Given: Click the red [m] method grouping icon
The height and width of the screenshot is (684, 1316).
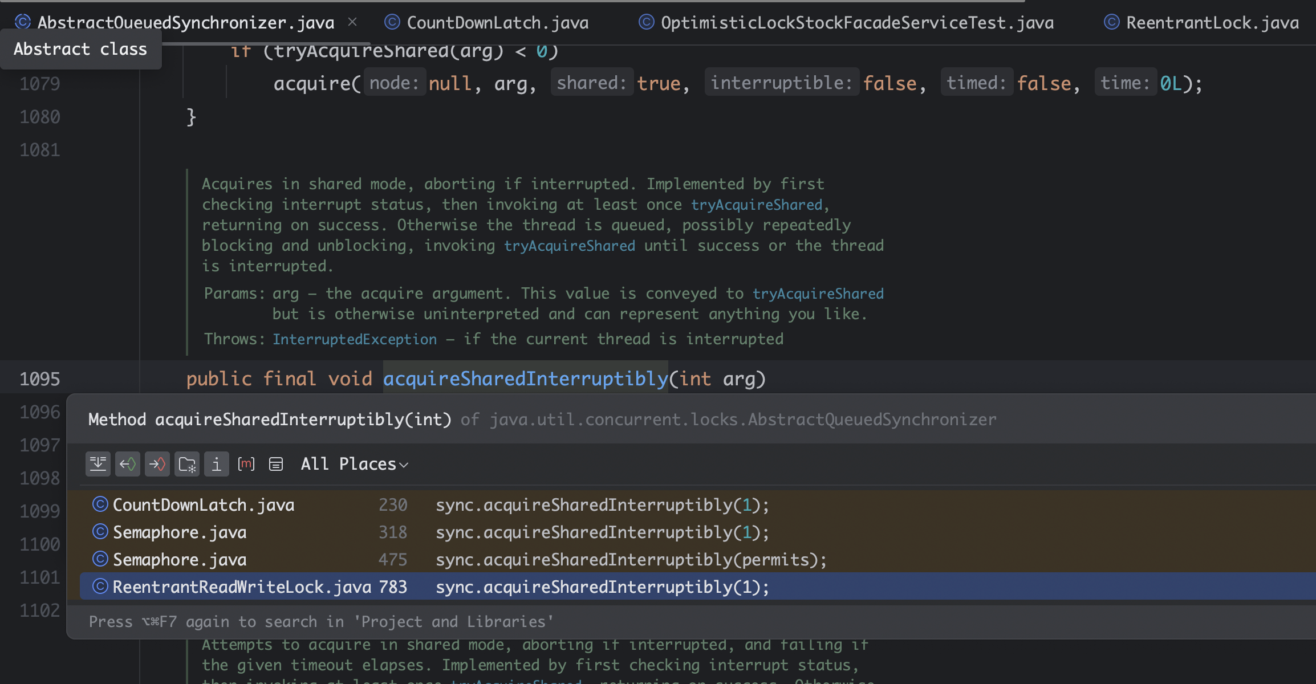Looking at the screenshot, I should (246, 464).
